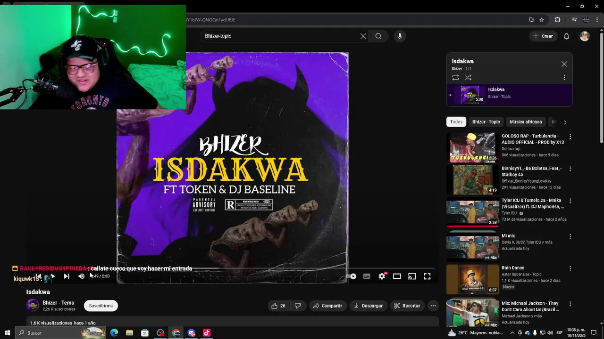Dislike the video with thumbs down

298,306
